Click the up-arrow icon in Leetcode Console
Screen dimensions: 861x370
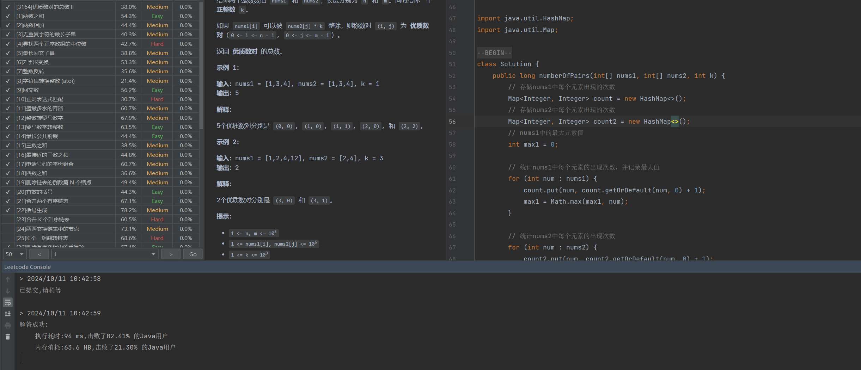[8, 279]
